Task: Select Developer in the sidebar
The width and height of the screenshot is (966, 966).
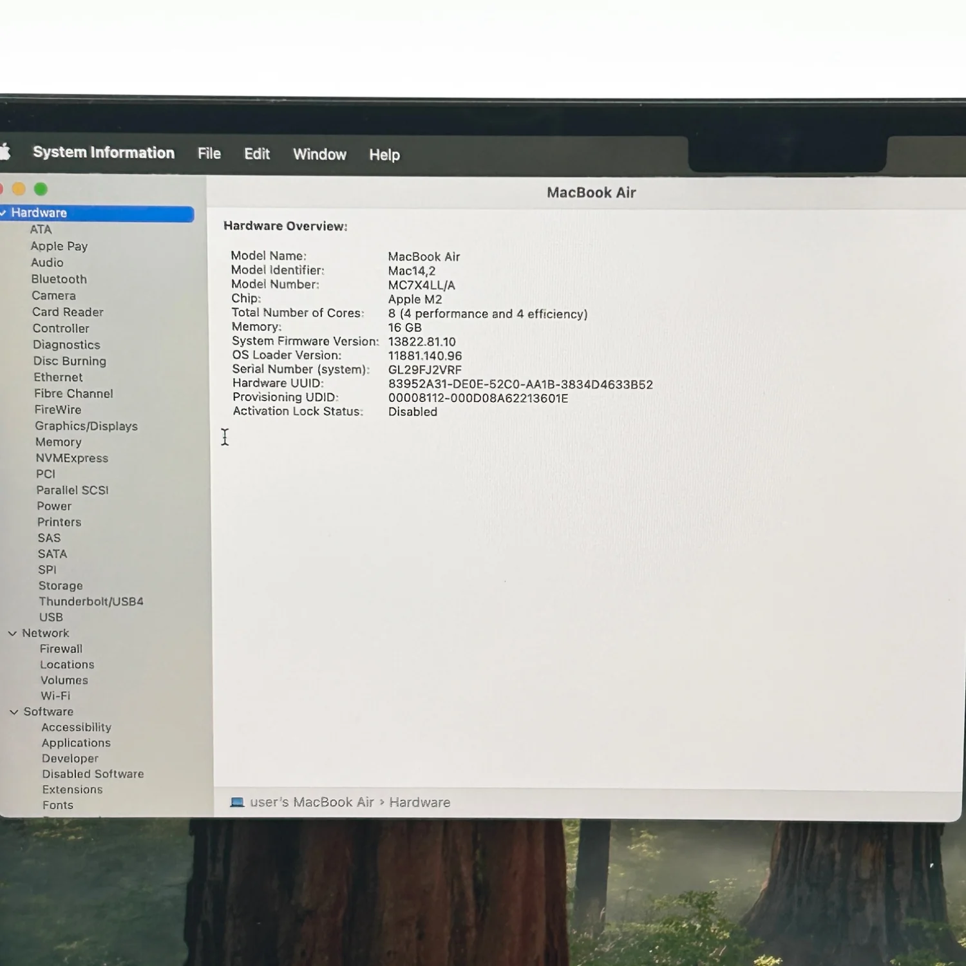Action: (70, 759)
